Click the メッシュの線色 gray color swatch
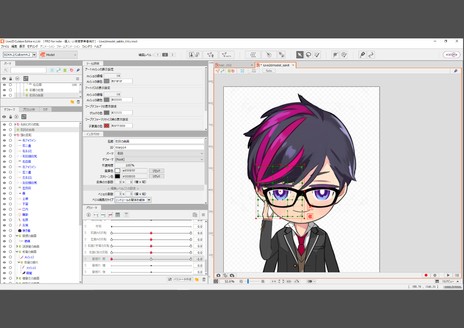464x328 pixels. click(x=107, y=81)
